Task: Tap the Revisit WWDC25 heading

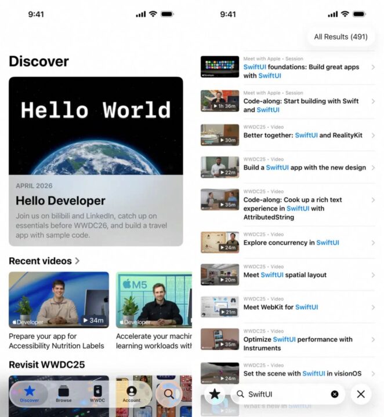Action: (47, 365)
